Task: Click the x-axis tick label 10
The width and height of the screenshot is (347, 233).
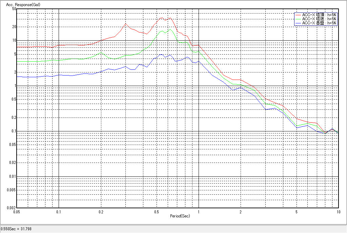Action: [x=338, y=212]
